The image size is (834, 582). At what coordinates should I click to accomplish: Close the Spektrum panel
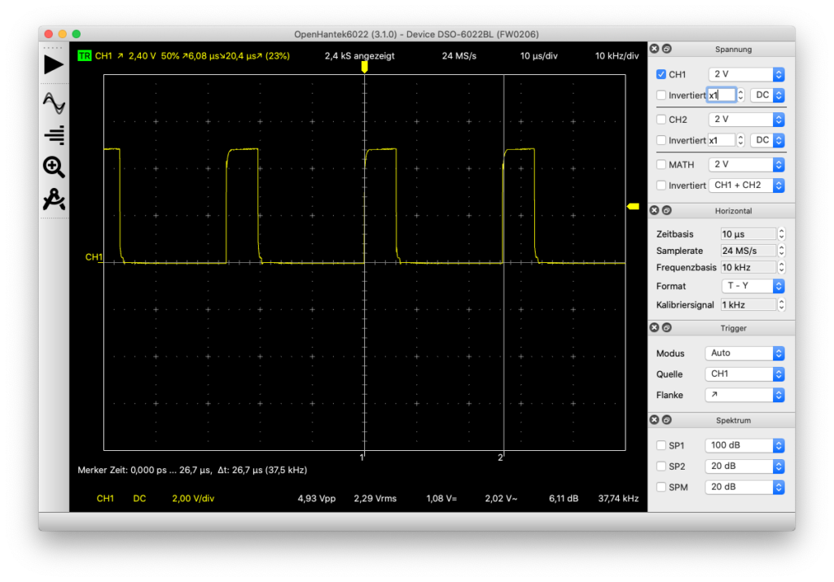654,420
